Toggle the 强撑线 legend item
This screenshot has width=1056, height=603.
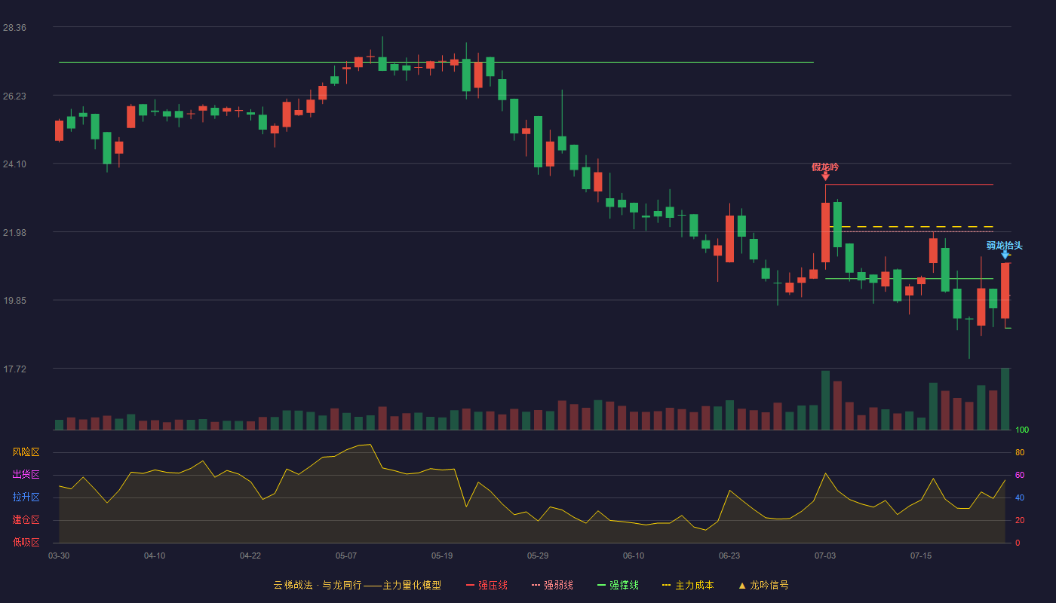(618, 585)
